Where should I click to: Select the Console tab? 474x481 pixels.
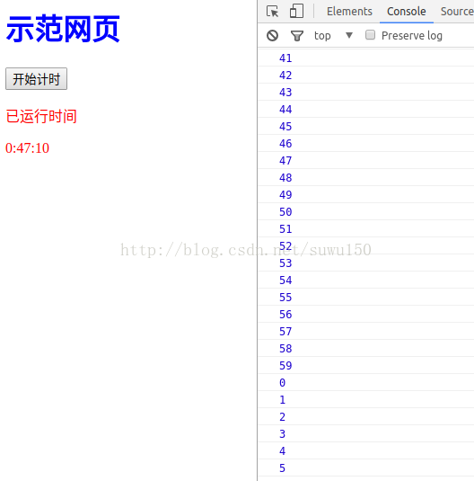pyautogui.click(x=407, y=12)
